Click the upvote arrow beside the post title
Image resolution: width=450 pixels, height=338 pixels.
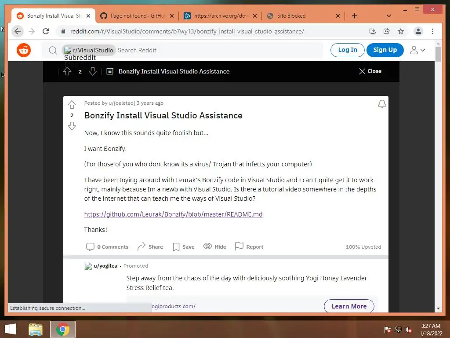(72, 105)
